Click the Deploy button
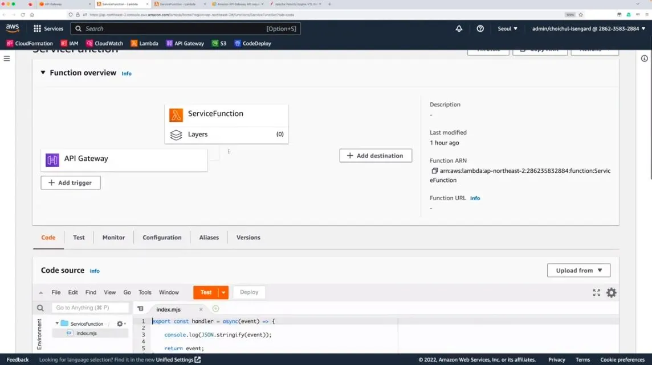652x365 pixels. point(249,292)
